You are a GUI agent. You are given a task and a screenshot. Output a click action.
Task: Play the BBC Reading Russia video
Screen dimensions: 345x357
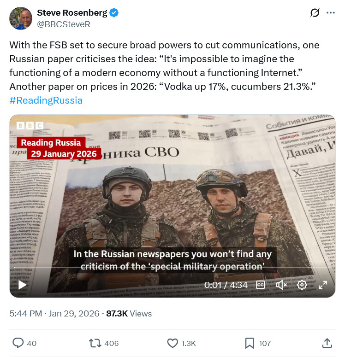coord(22,285)
